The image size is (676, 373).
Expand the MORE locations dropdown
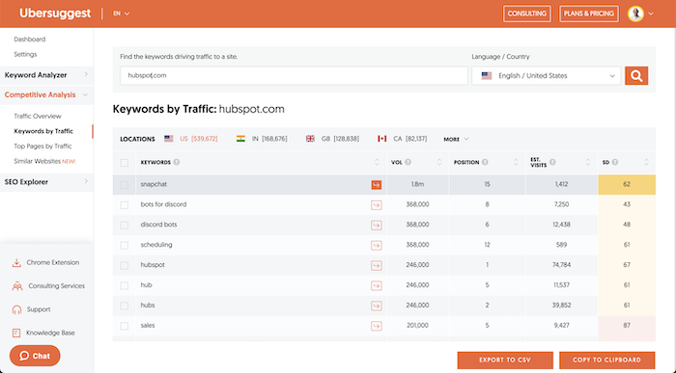tap(456, 139)
